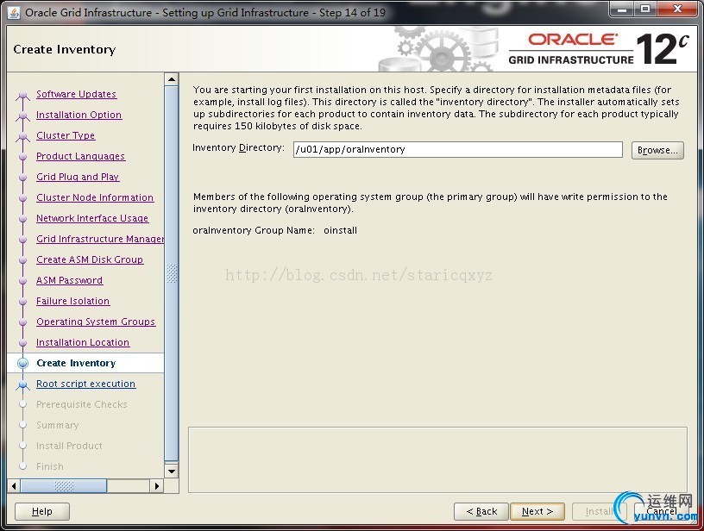
Task: Select the Product Languages step
Action: pos(81,156)
